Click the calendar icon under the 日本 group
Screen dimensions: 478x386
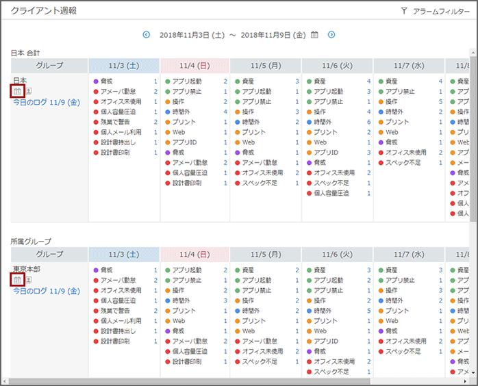17,91
